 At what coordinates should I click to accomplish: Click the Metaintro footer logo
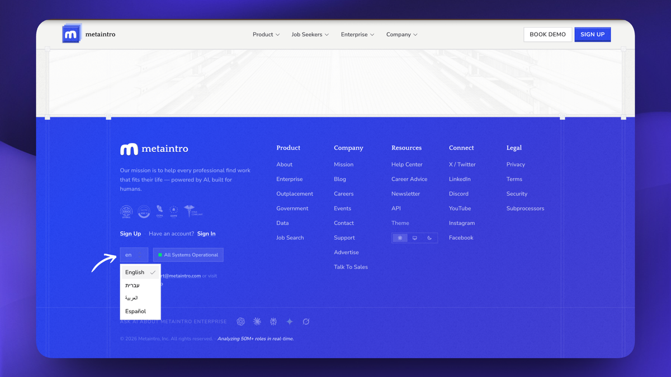tap(154, 149)
